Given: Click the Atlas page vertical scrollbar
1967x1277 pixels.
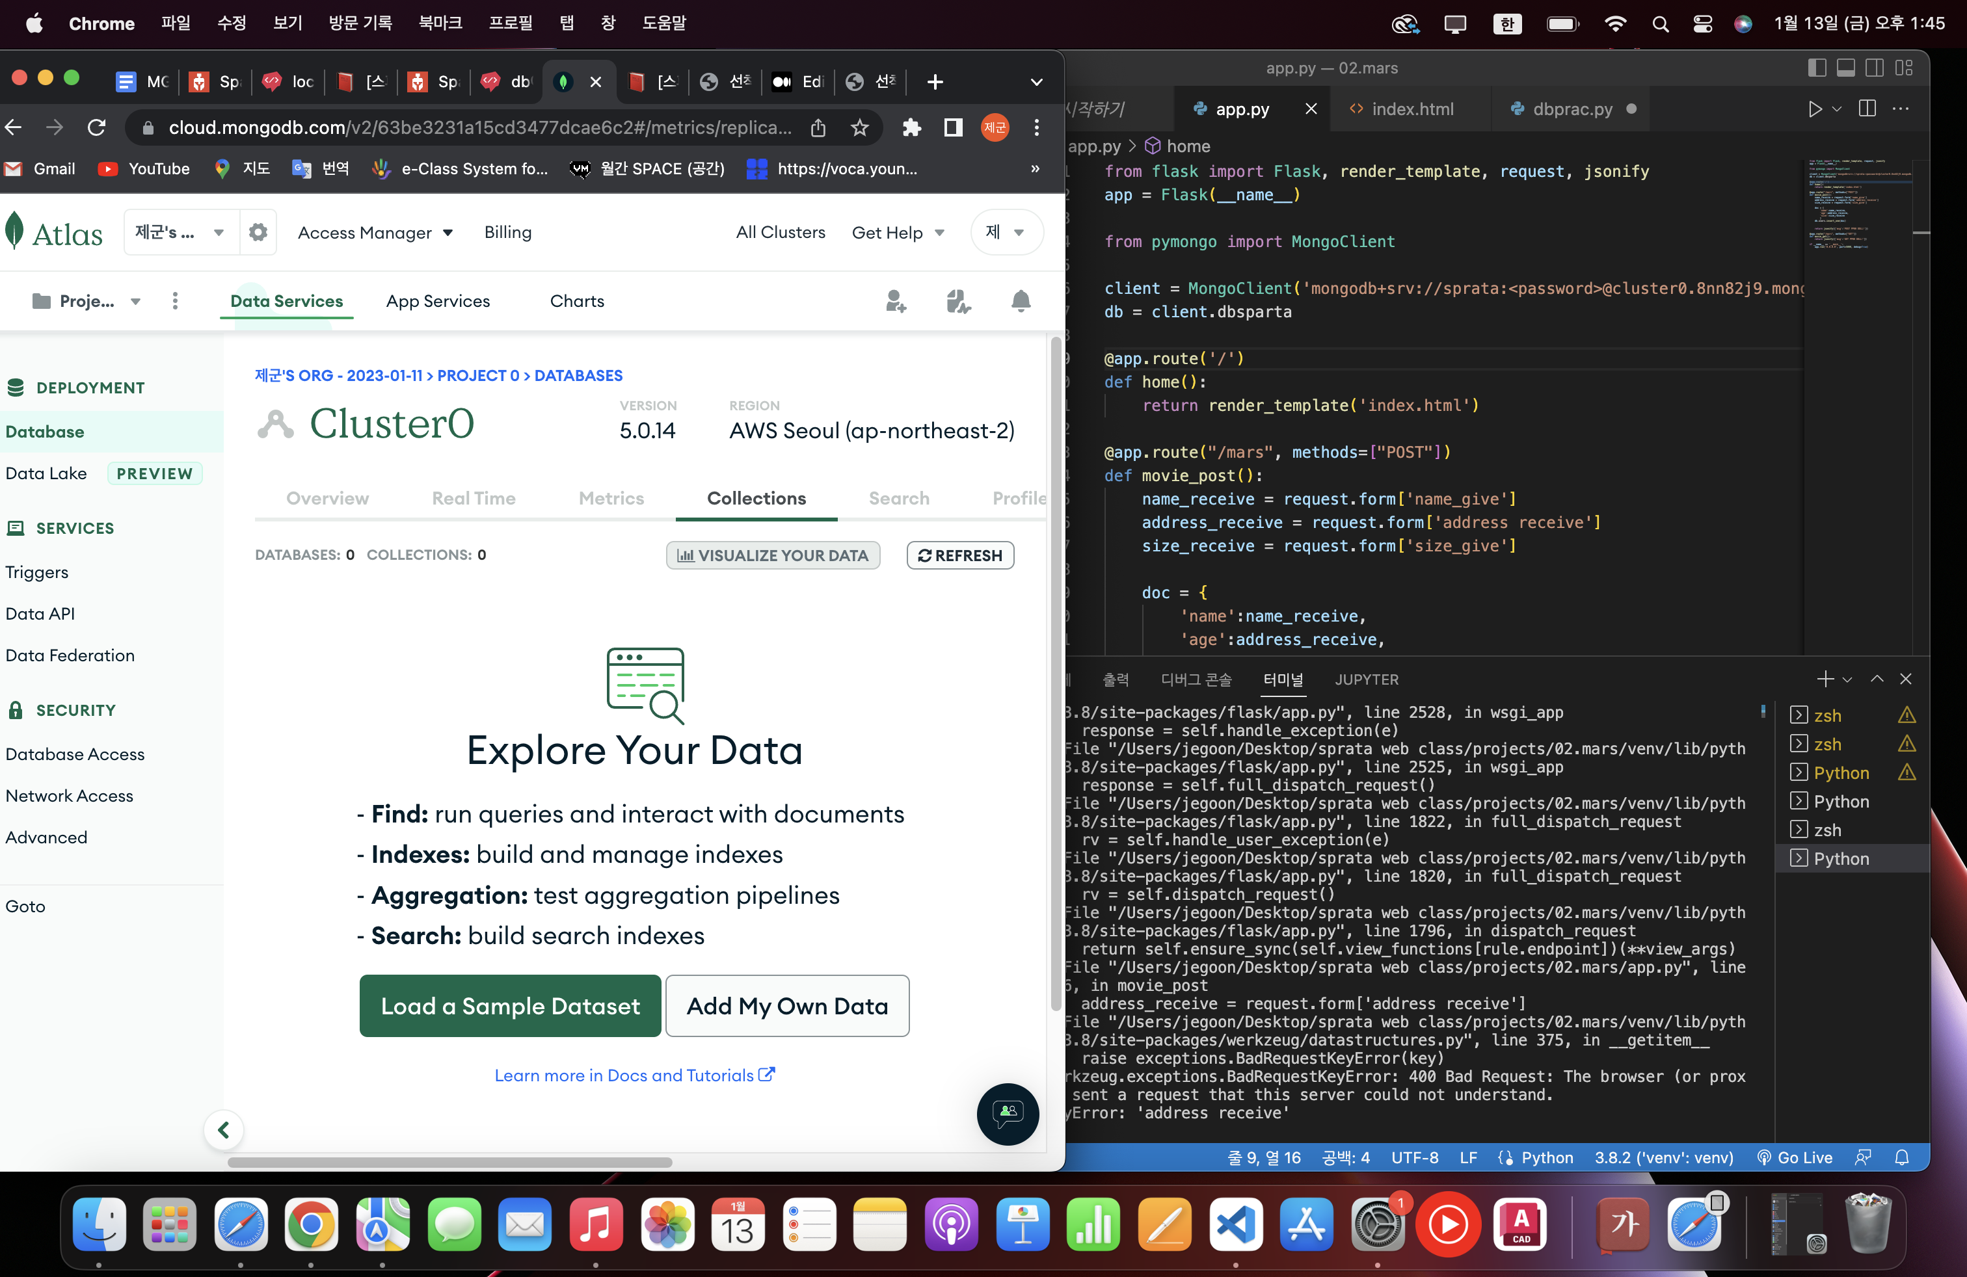Looking at the screenshot, I should coord(1056,673).
